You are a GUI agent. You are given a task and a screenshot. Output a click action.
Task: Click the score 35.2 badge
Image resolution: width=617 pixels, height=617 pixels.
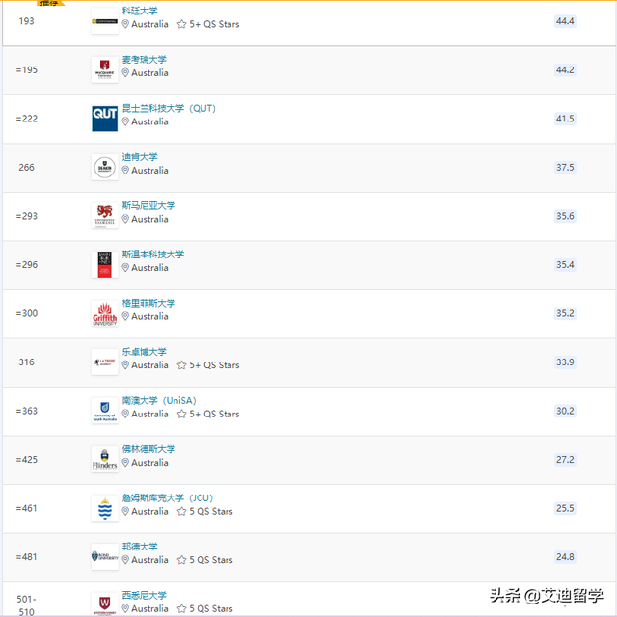pos(565,313)
